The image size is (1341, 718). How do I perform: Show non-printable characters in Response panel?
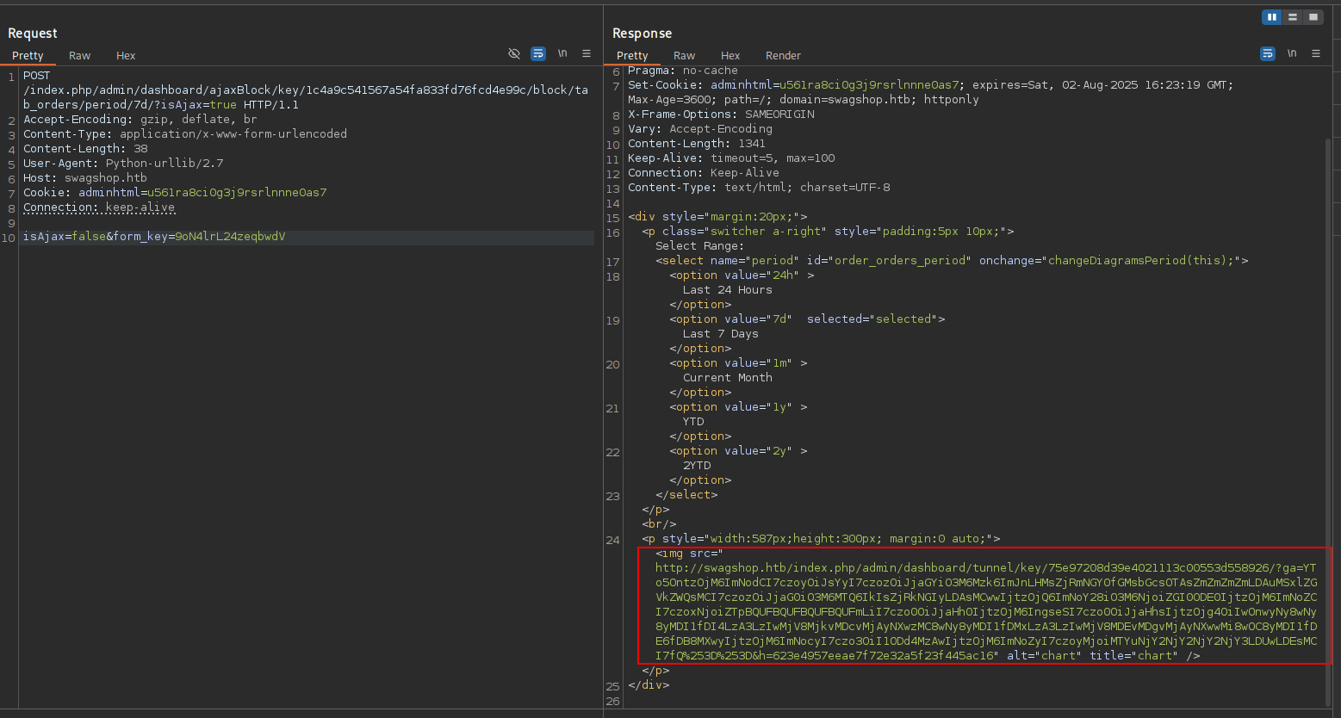[1292, 53]
